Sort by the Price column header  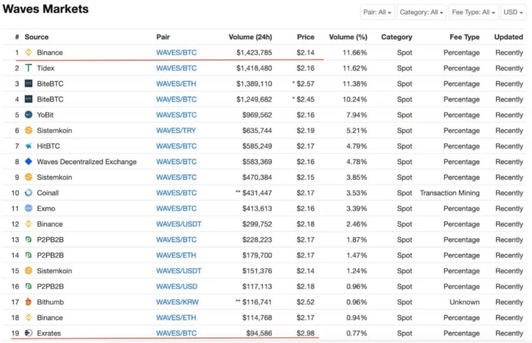[305, 37]
